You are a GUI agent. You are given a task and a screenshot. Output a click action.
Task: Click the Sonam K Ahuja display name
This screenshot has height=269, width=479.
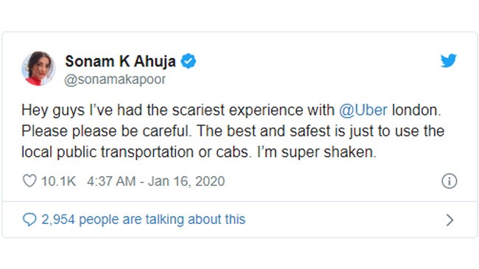[120, 61]
